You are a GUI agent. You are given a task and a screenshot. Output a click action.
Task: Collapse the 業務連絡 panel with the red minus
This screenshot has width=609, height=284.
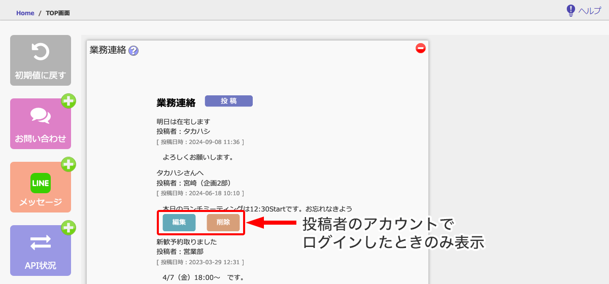(x=420, y=49)
